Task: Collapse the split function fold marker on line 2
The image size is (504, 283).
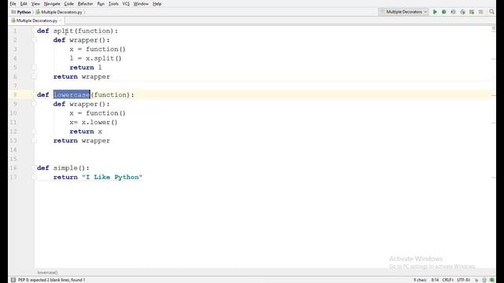Action: click(34, 40)
